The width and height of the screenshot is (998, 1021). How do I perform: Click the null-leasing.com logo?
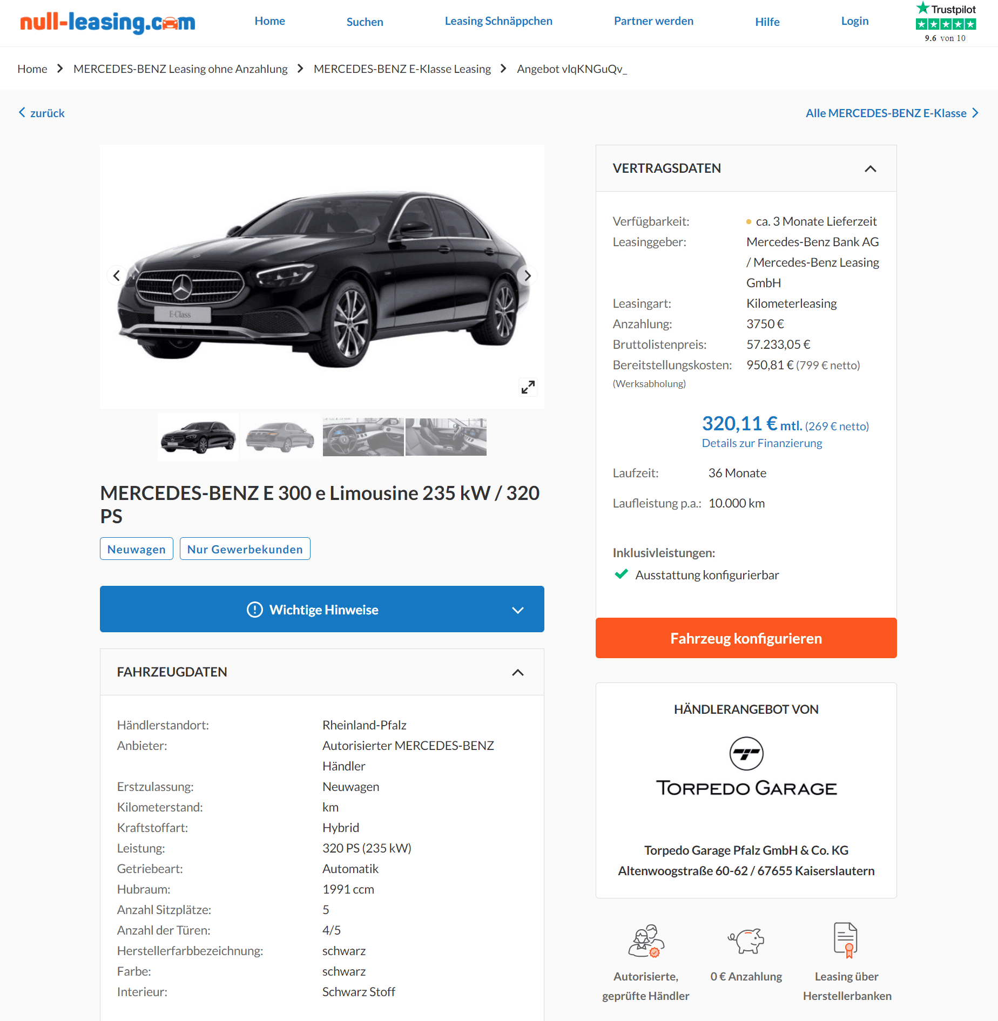click(x=107, y=22)
